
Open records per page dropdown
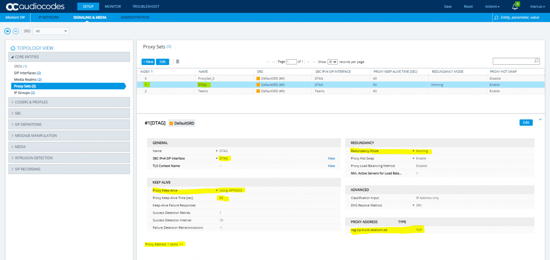[x=333, y=62]
